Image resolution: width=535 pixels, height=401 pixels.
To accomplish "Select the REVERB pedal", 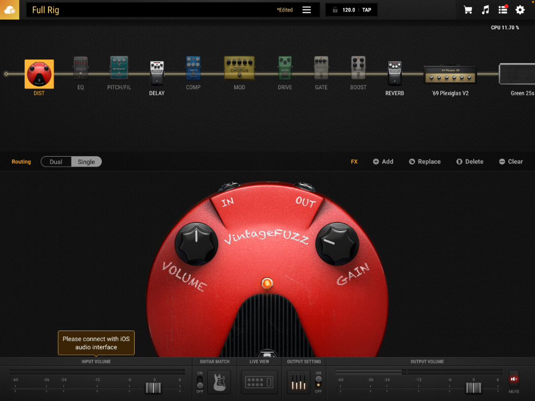I will pos(395,73).
